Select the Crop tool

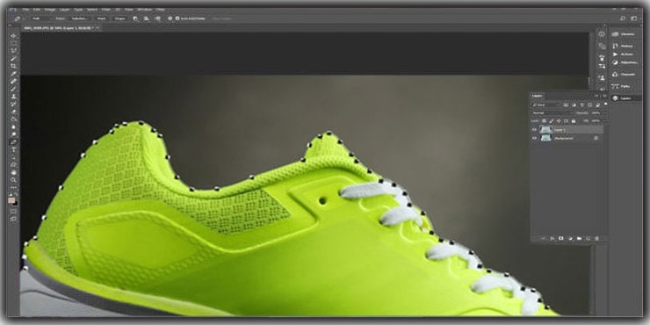(14, 66)
